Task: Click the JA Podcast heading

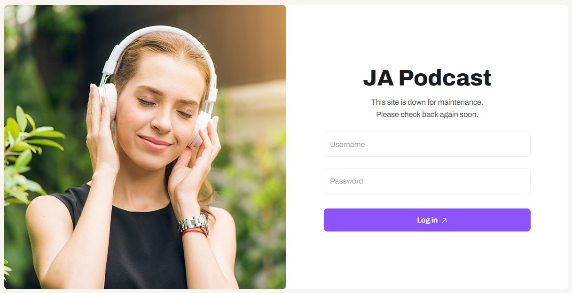Action: (427, 78)
